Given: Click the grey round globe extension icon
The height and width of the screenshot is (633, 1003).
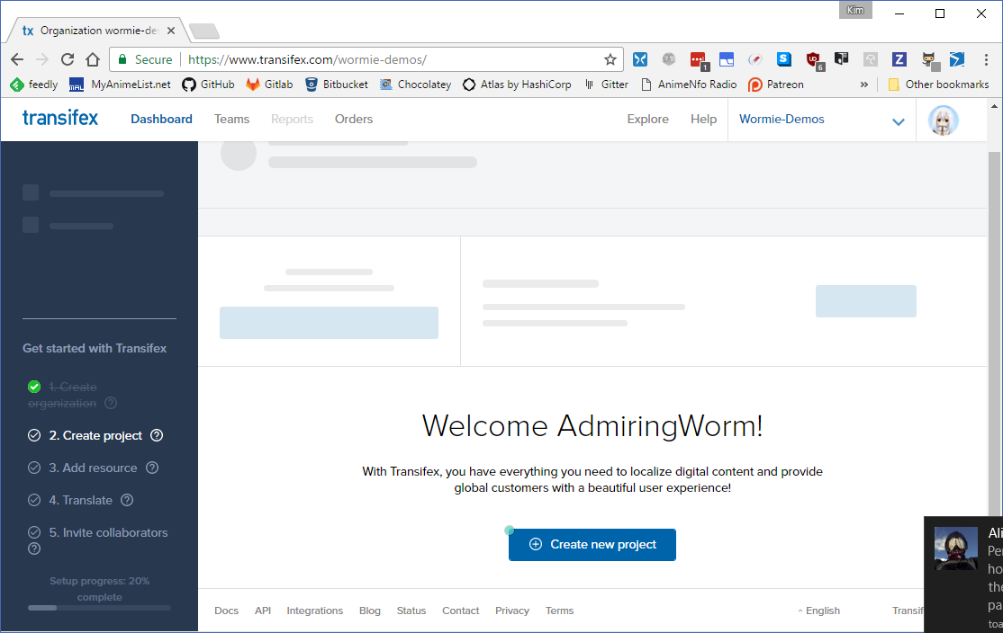Looking at the screenshot, I should point(669,59).
